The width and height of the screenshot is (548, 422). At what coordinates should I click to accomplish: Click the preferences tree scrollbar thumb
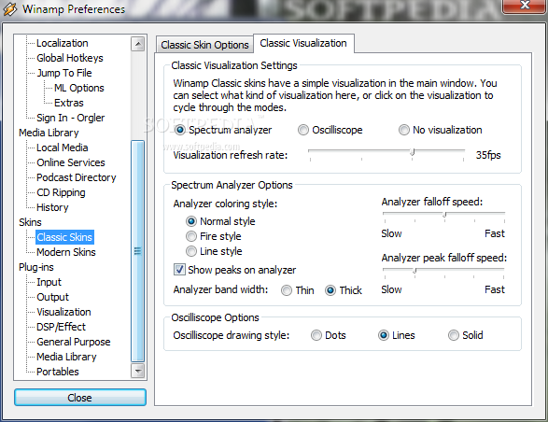pos(137,251)
